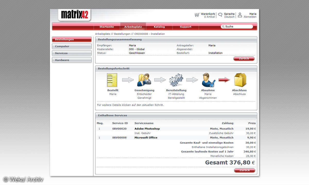Click the Suche search field
This screenshot has width=309, height=185.
(237, 26)
